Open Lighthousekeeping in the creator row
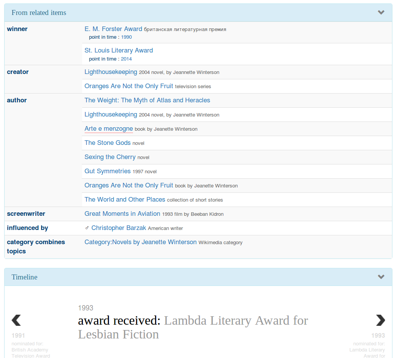 coord(111,72)
